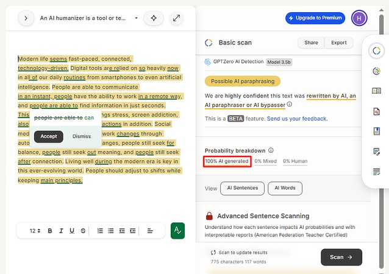Screen dimensions: 389x274
Task: Open the second spiral detection icon in sidebar
Action: pyautogui.click(x=376, y=71)
